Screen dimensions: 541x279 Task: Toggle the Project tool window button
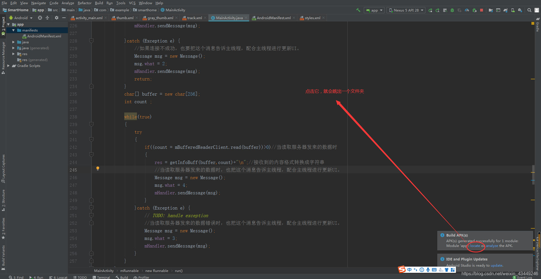(x=3, y=26)
